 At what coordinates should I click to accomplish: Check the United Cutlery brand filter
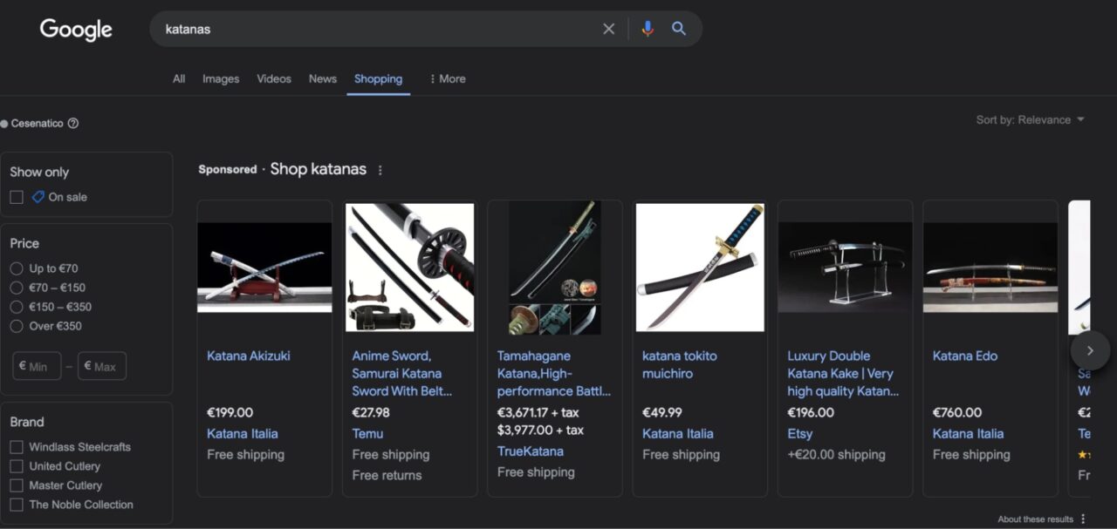(x=15, y=465)
